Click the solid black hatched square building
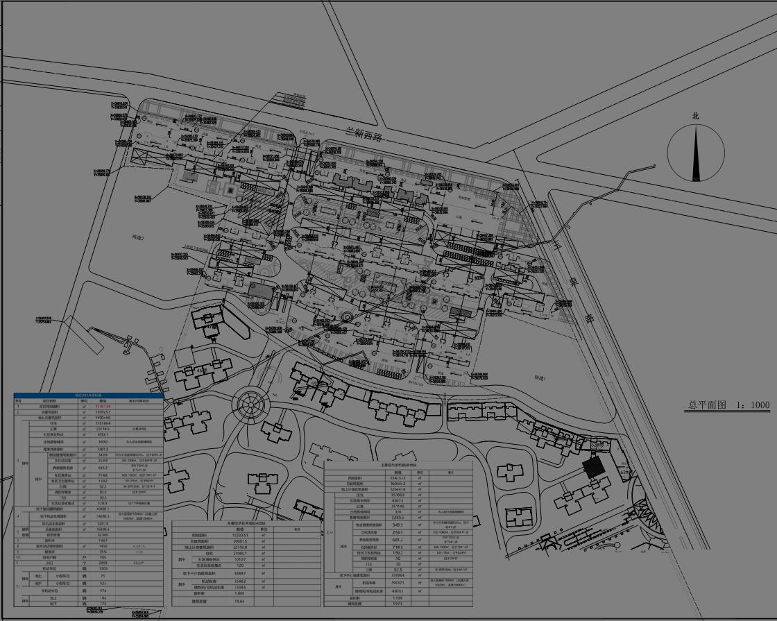 coord(592,467)
